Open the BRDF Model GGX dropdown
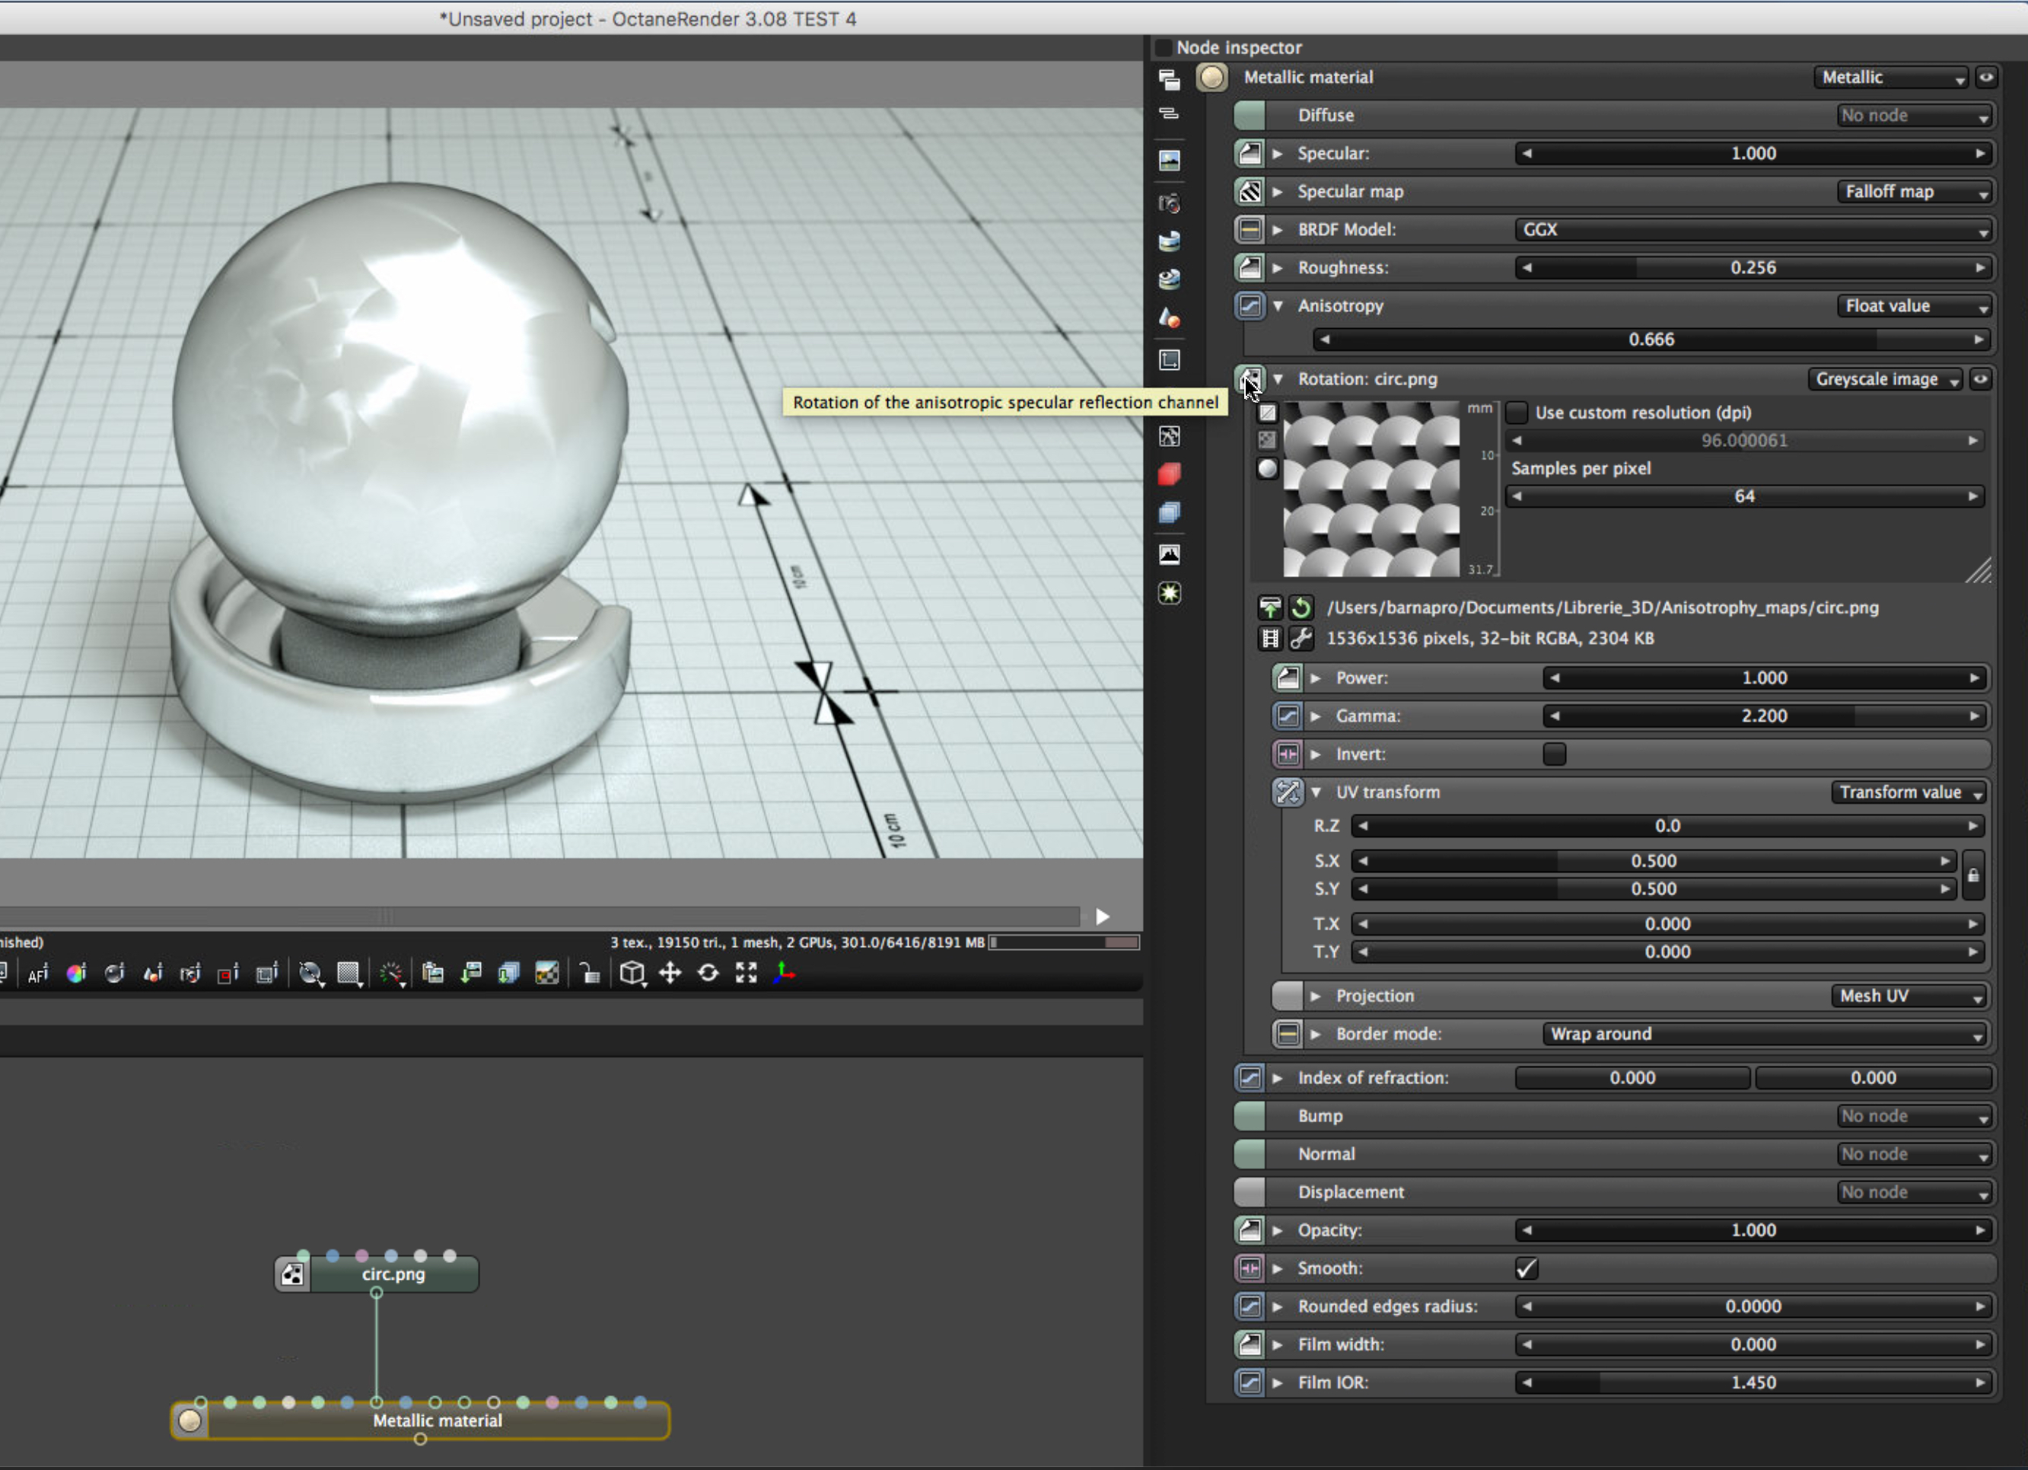This screenshot has height=1470, width=2028. click(1753, 230)
